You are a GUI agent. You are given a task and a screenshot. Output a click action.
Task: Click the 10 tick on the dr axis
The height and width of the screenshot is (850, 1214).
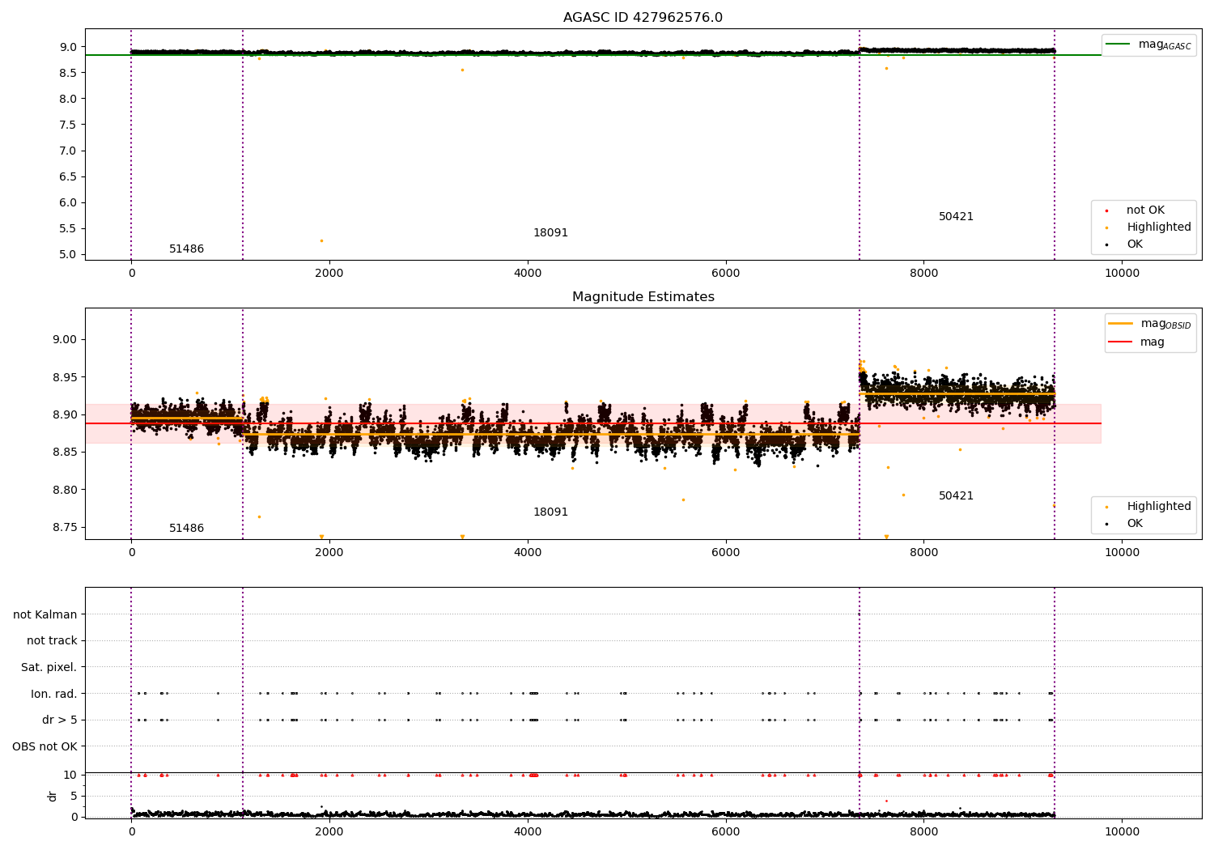[x=70, y=776]
